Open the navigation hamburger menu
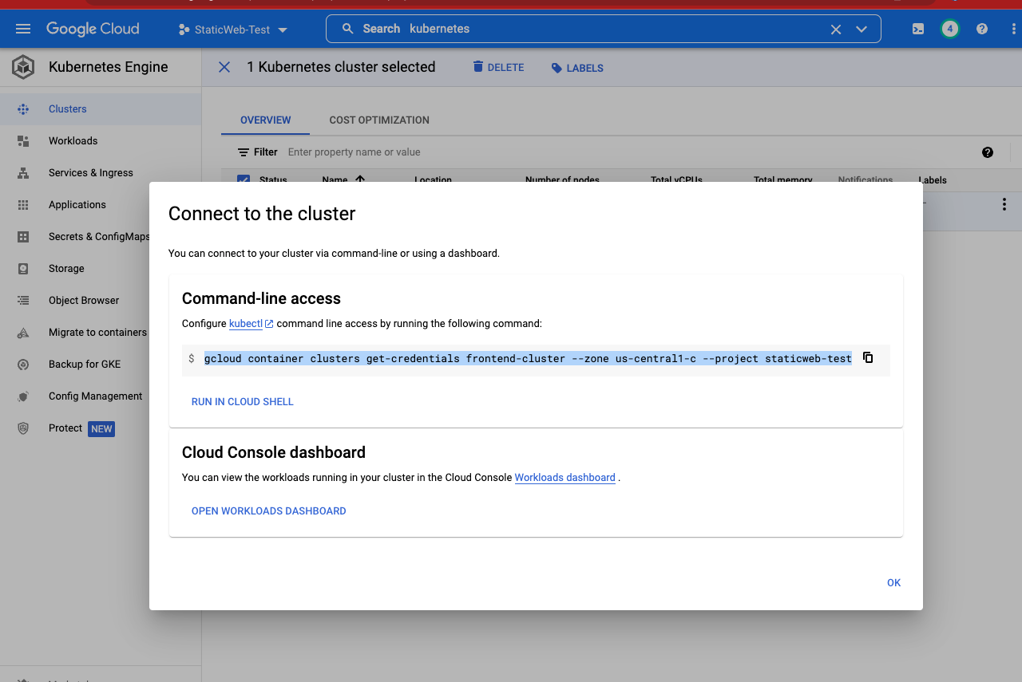Screen dimensions: 1022x682 point(22,28)
